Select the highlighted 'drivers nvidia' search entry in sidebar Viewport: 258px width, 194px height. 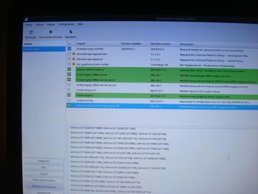[44, 49]
